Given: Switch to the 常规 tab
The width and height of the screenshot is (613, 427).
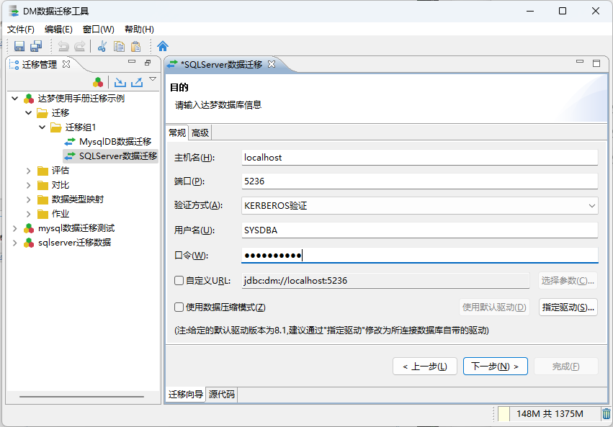Looking at the screenshot, I should point(177,132).
